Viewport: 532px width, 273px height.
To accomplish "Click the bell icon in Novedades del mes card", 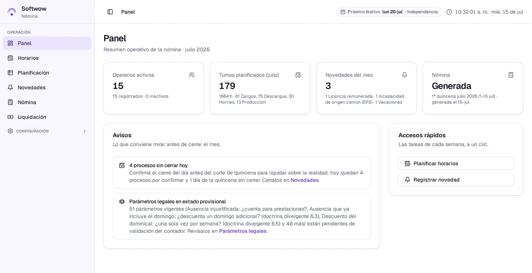I will point(405,75).
